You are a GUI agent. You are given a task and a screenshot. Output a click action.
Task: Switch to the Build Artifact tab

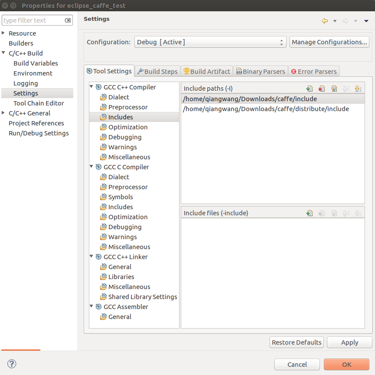click(207, 71)
